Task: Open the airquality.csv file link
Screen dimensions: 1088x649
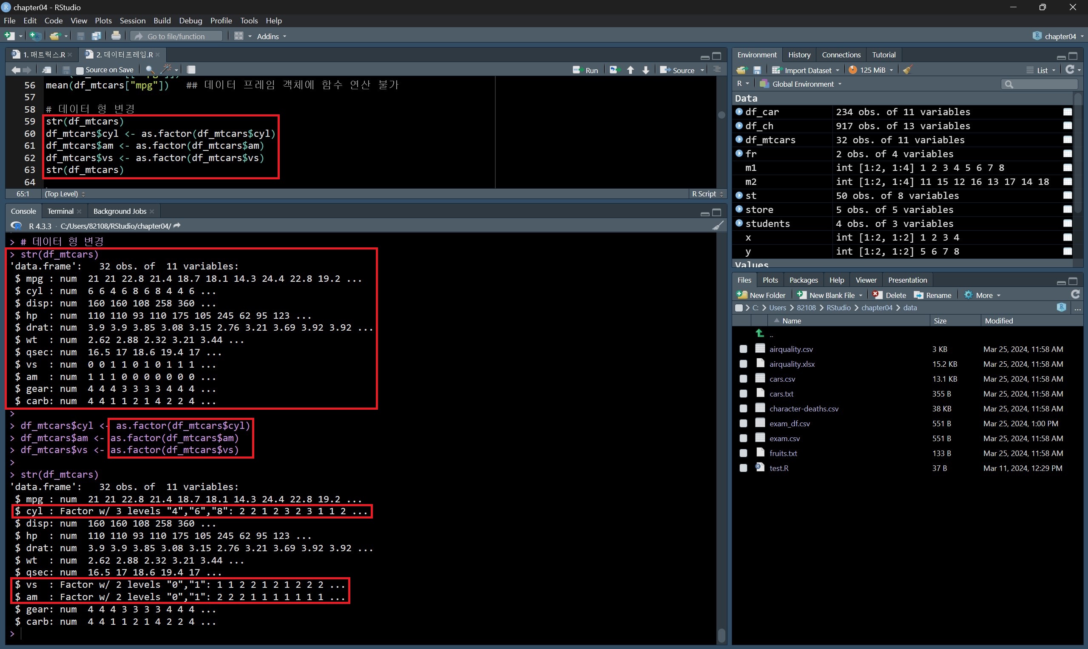Action: (791, 349)
